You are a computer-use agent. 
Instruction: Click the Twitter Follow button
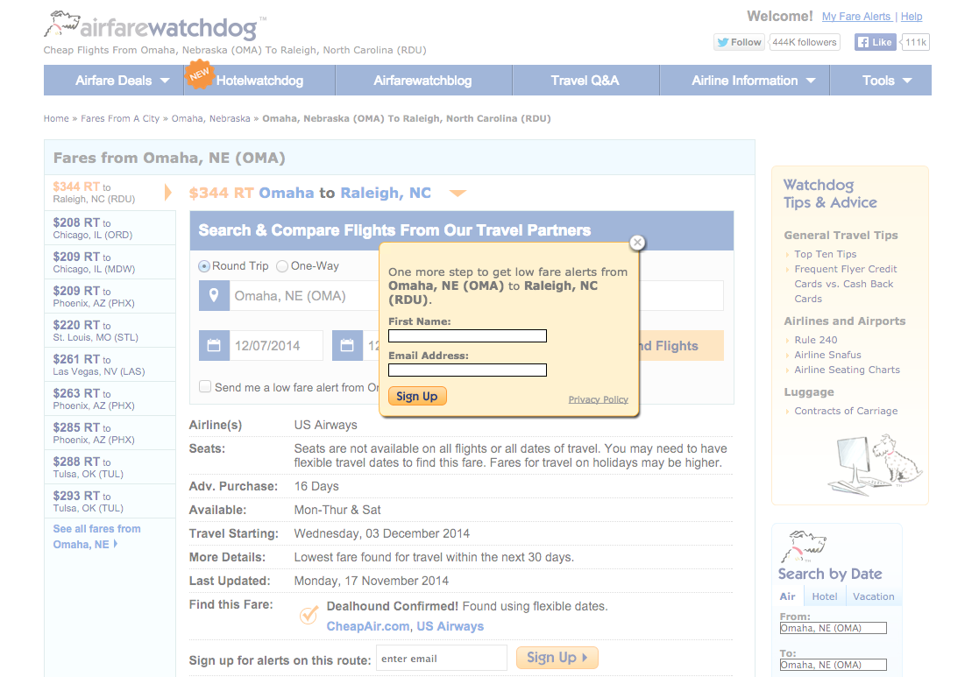tap(739, 42)
